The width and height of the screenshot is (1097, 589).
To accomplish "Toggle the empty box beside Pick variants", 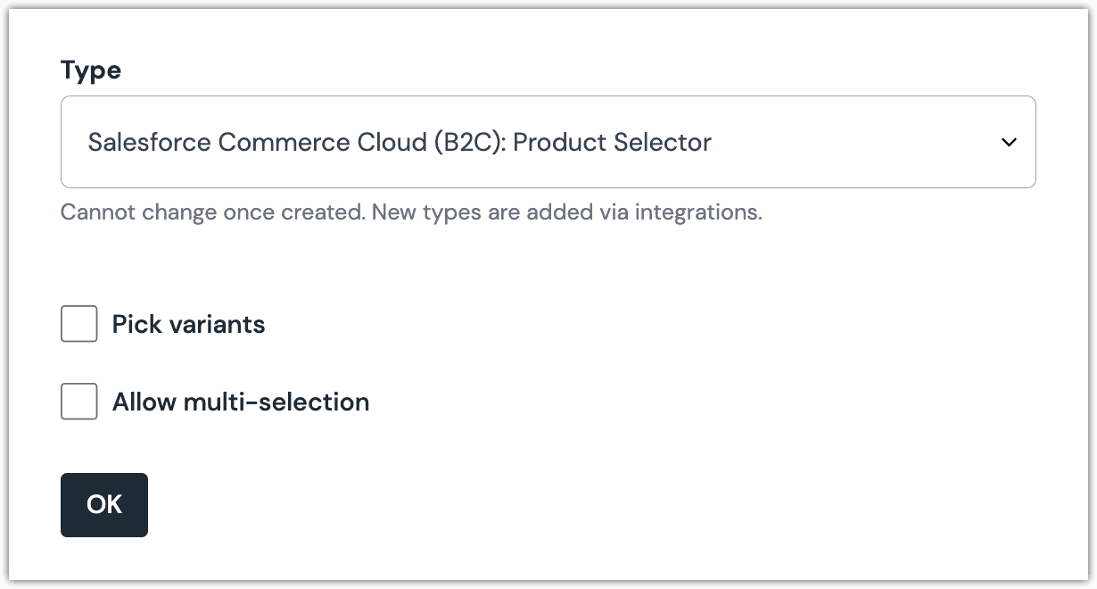I will (79, 324).
